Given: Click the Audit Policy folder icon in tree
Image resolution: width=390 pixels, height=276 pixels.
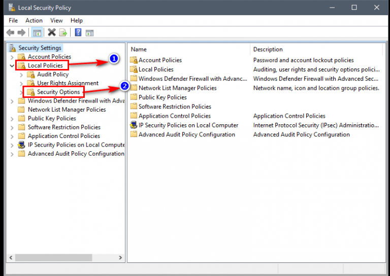Looking at the screenshot, I should (31, 75).
